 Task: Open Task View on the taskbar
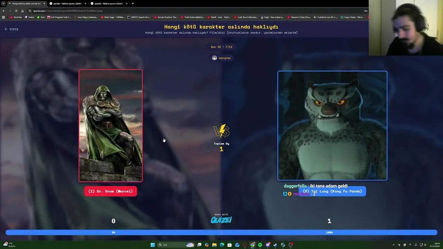(x=199, y=245)
